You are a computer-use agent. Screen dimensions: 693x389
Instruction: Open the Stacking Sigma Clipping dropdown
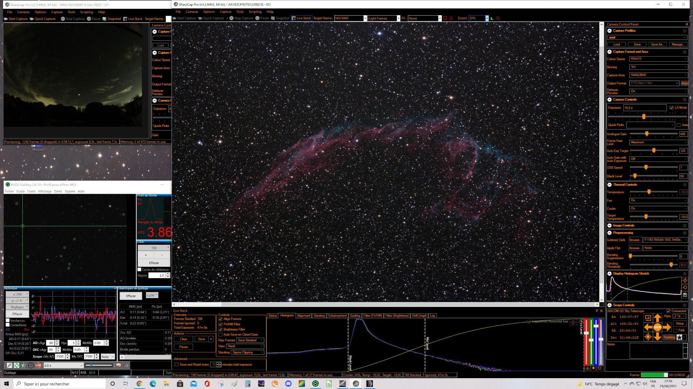(x=248, y=353)
